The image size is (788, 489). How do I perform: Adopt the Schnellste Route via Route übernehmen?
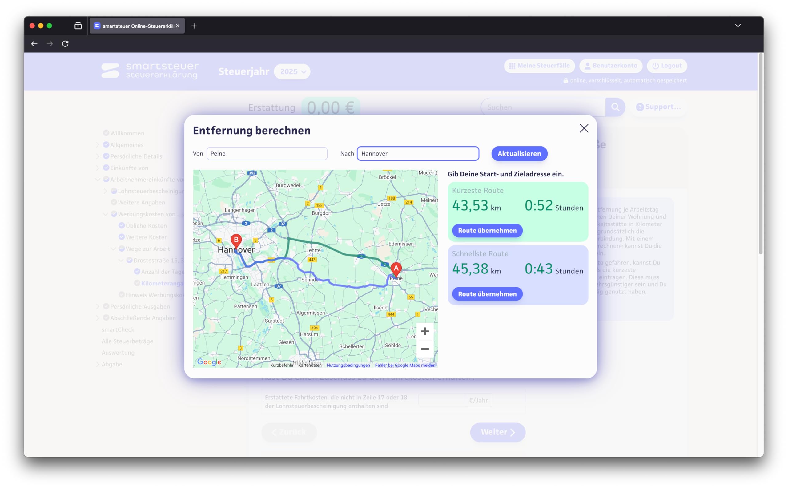(x=487, y=294)
